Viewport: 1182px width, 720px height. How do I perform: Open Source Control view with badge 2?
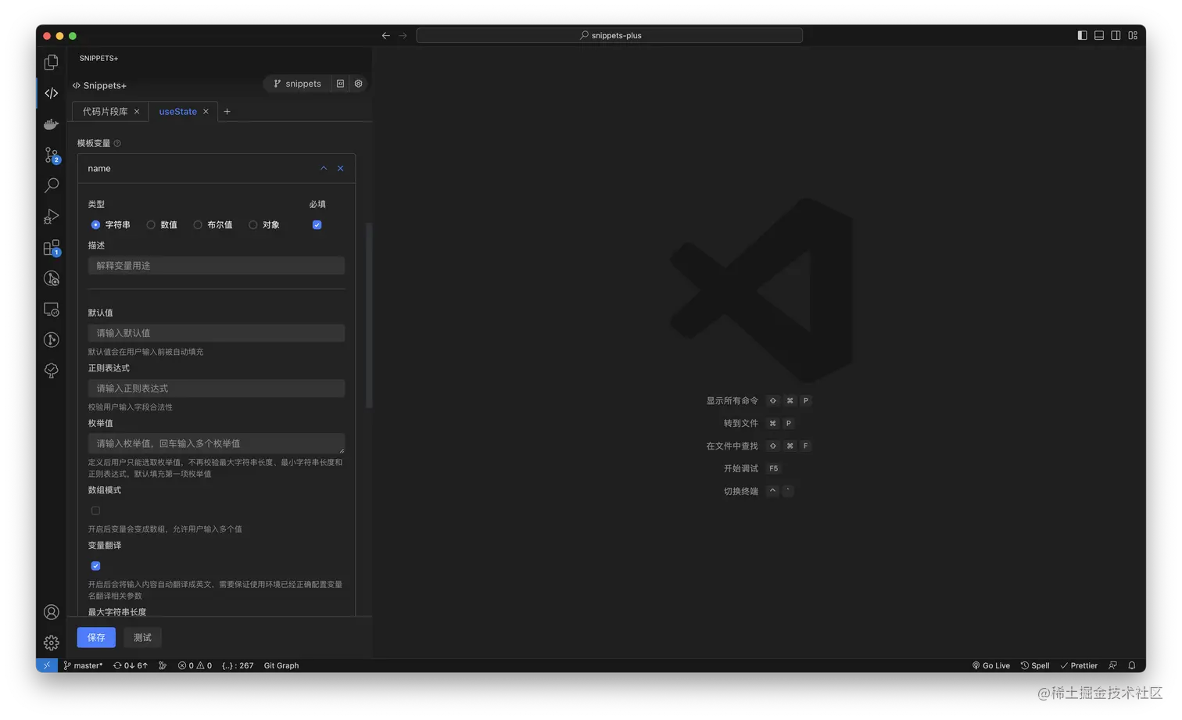(51, 155)
